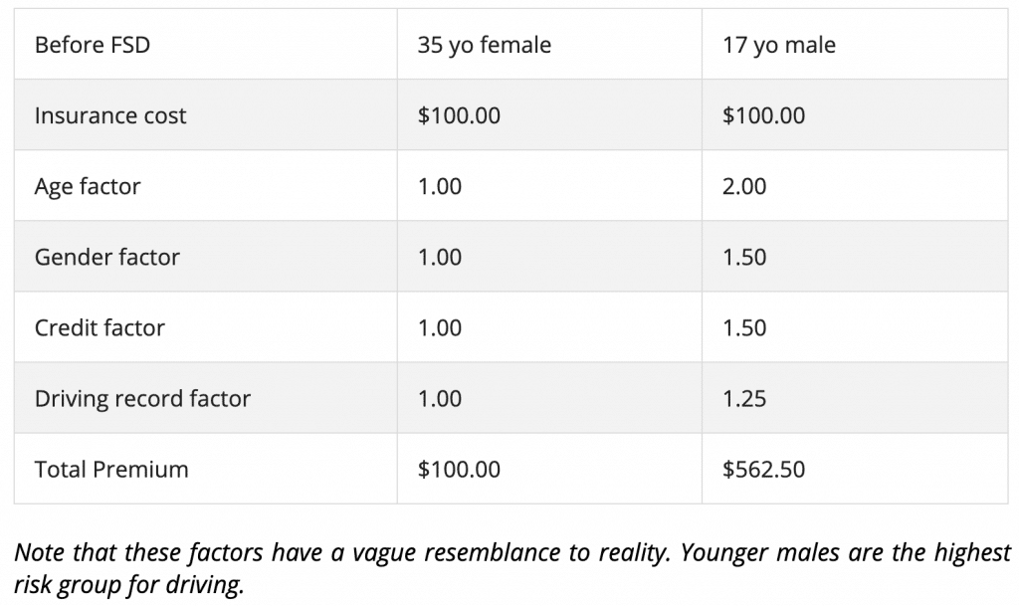Click the 17 yo male credit factor 1.50
The image size is (1019, 606).
744,327
